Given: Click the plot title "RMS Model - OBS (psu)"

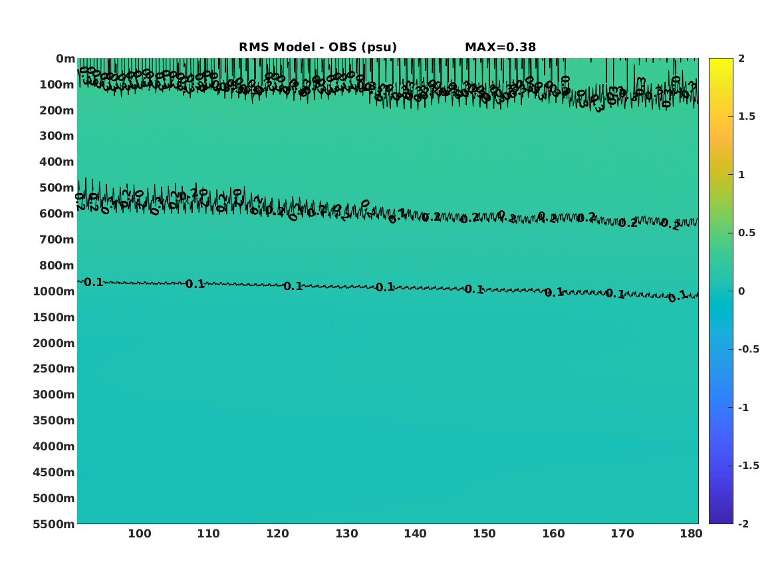Looking at the screenshot, I should [318, 47].
